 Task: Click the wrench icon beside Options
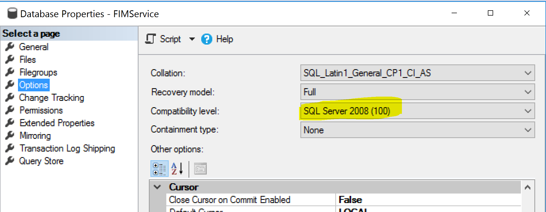(x=10, y=85)
